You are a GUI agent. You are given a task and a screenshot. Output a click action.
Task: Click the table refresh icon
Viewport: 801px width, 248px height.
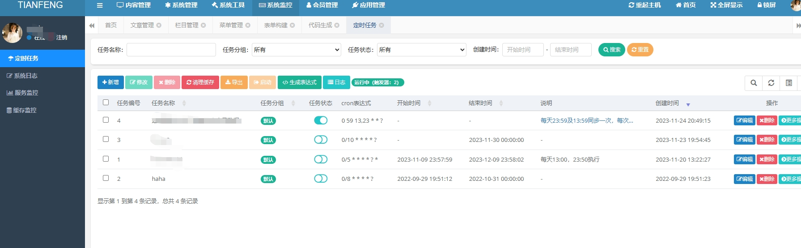pyautogui.click(x=771, y=83)
